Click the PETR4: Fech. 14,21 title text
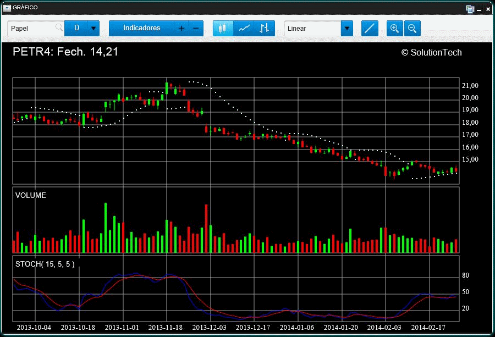 (x=65, y=52)
